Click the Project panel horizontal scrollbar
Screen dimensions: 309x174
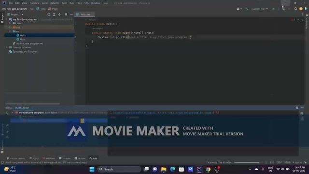pyautogui.click(x=32, y=103)
